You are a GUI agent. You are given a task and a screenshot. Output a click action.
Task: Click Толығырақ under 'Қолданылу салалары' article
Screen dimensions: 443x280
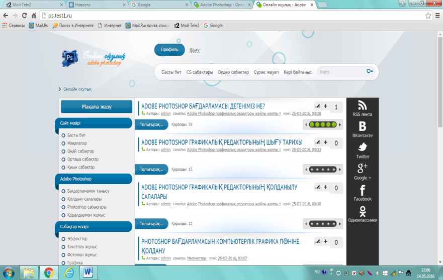[151, 224]
